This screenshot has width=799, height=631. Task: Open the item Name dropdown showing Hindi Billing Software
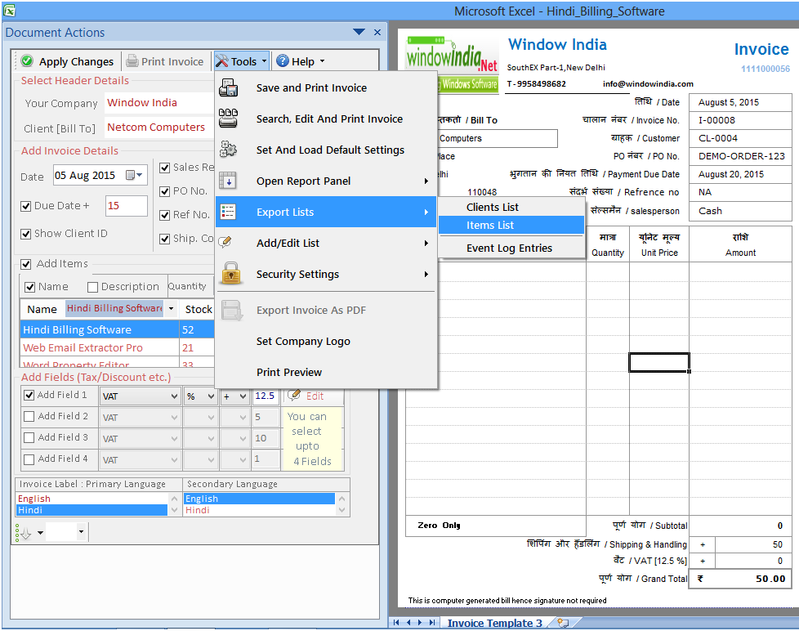(x=172, y=308)
